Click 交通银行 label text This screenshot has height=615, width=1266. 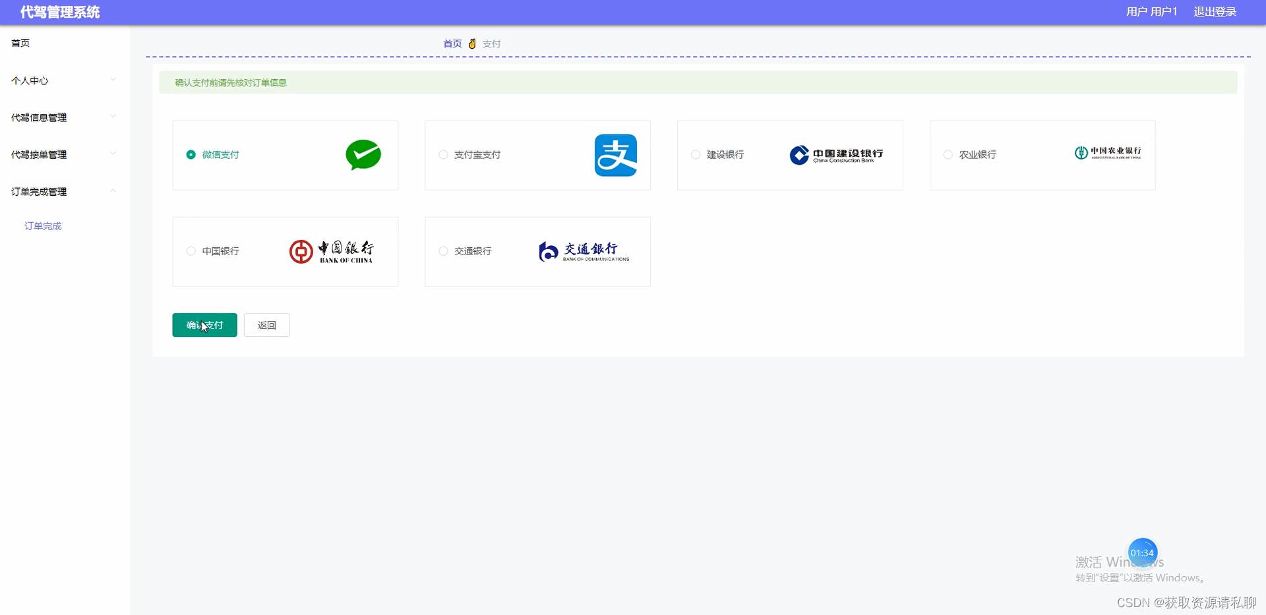(x=473, y=251)
